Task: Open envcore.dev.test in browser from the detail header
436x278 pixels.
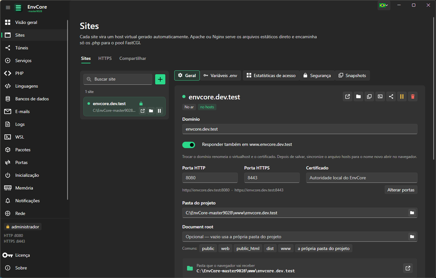Action: tap(347, 97)
